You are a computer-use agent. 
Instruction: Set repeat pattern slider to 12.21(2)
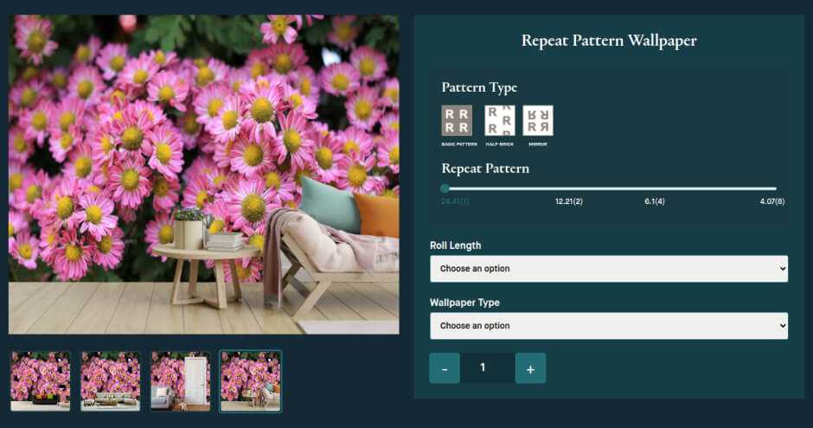point(568,188)
